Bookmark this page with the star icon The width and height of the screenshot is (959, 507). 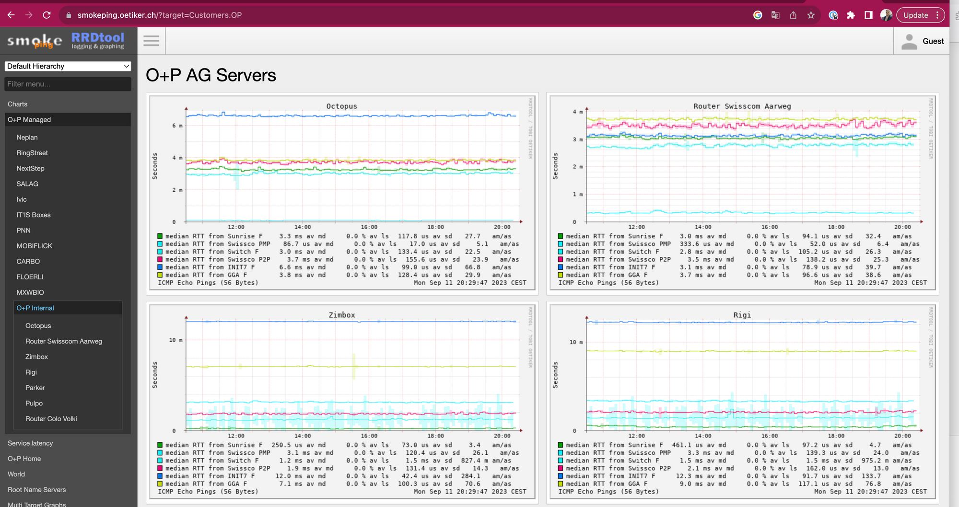tap(811, 15)
